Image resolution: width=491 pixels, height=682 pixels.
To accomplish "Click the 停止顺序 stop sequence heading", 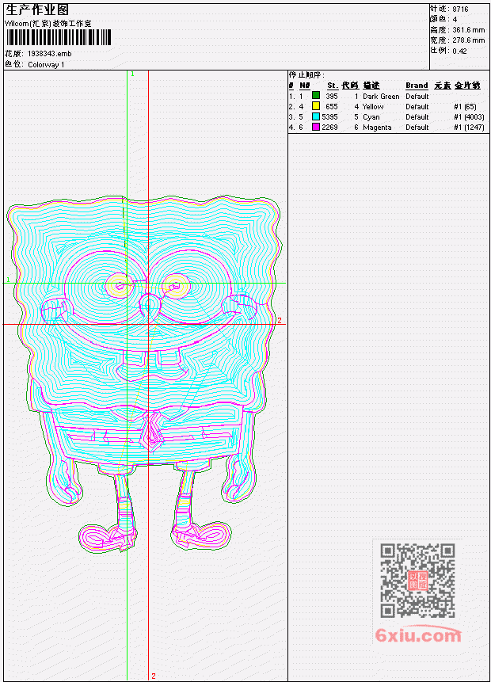I will (306, 75).
